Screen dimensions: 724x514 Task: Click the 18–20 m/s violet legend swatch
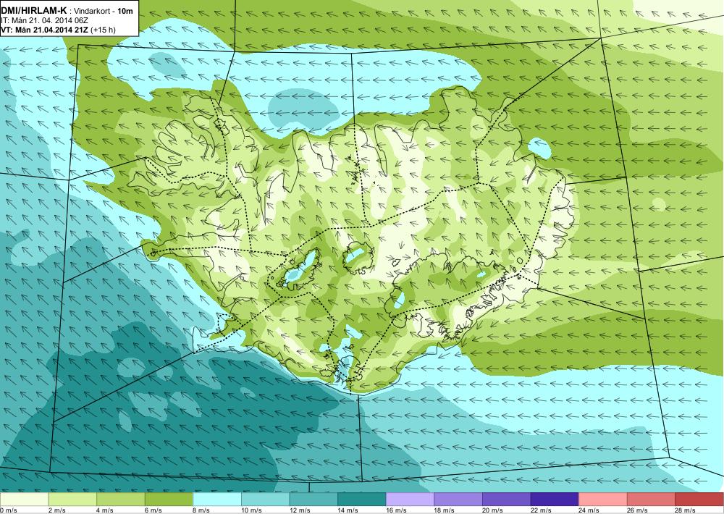458,500
